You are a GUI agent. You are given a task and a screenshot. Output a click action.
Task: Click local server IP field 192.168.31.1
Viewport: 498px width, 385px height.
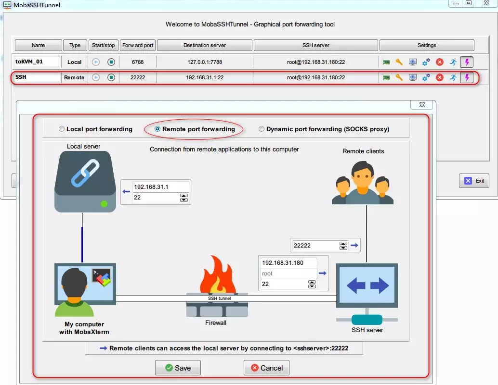(x=160, y=187)
